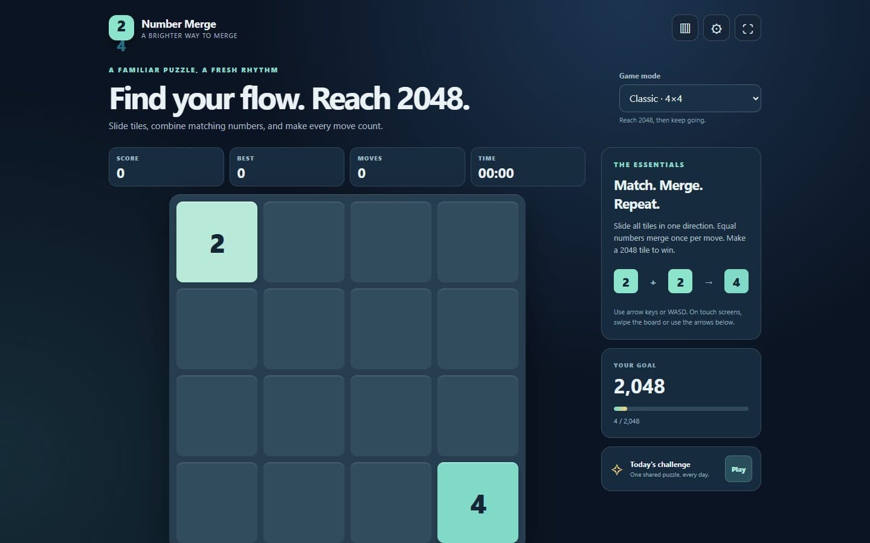Click the "Match. Merge. Repeat." heading
870x543 pixels.
coord(659,194)
